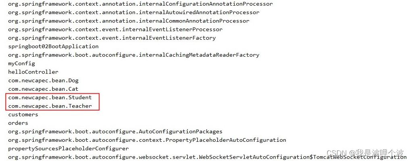
Task: Select the propertySourcesPlaceholderConfigurer line
Action: 68,149
